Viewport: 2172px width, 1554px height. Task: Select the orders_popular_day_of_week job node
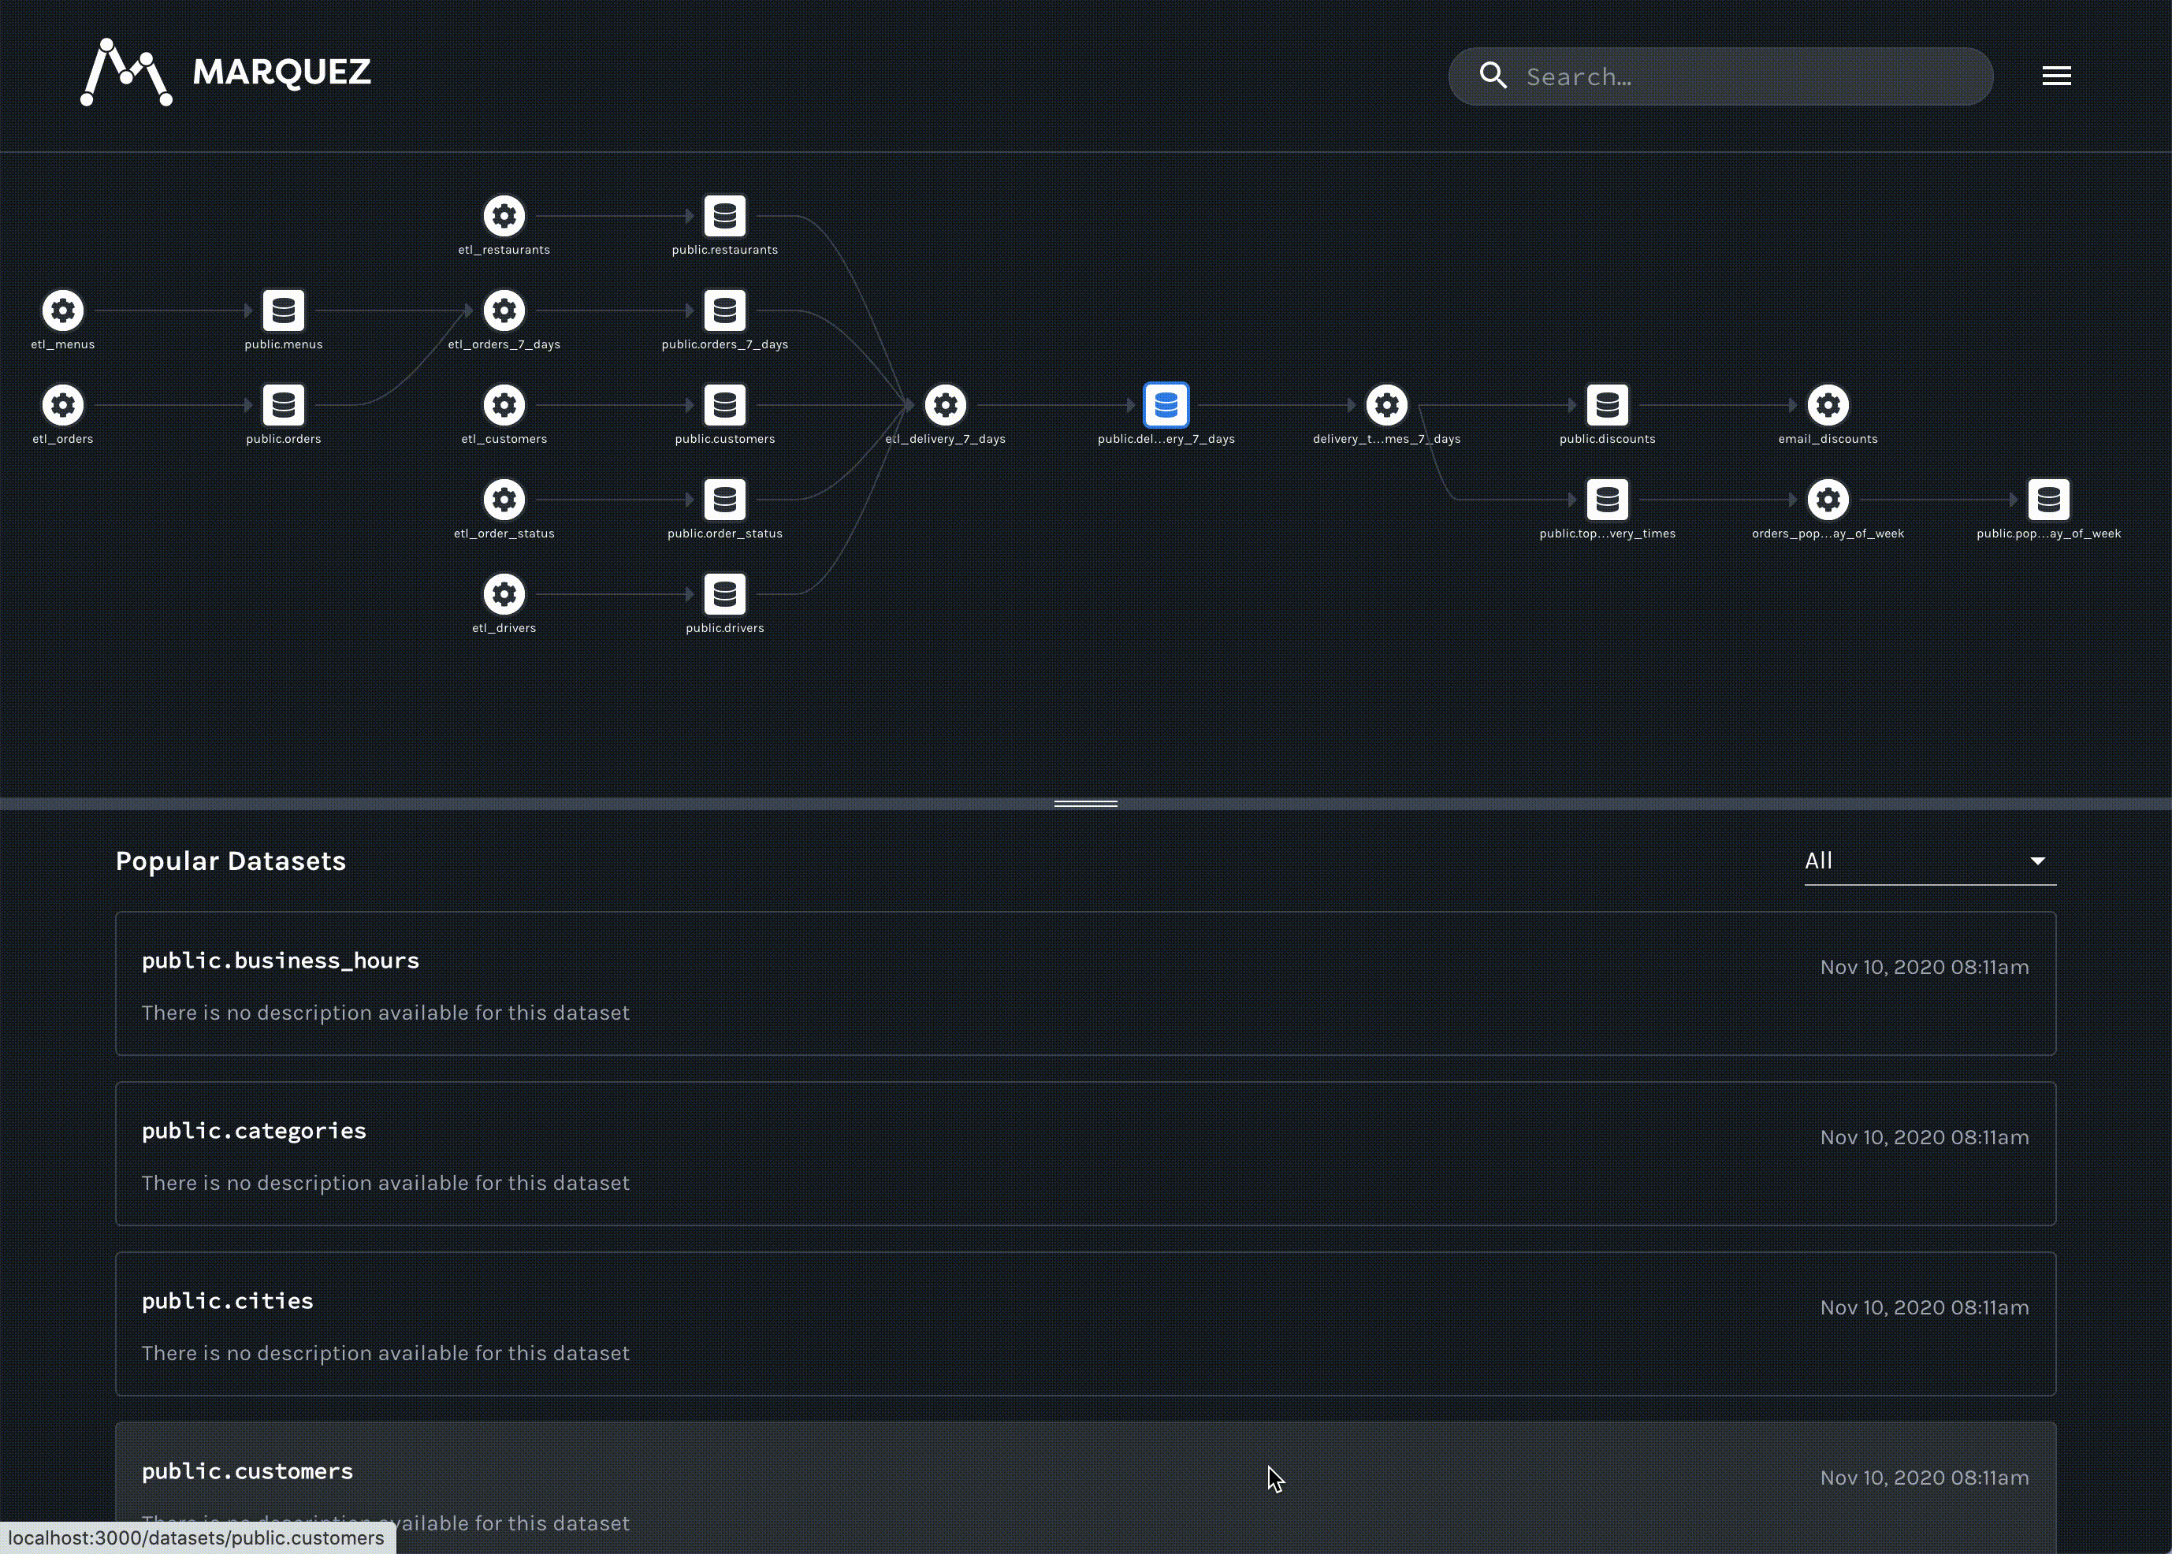tap(1827, 500)
